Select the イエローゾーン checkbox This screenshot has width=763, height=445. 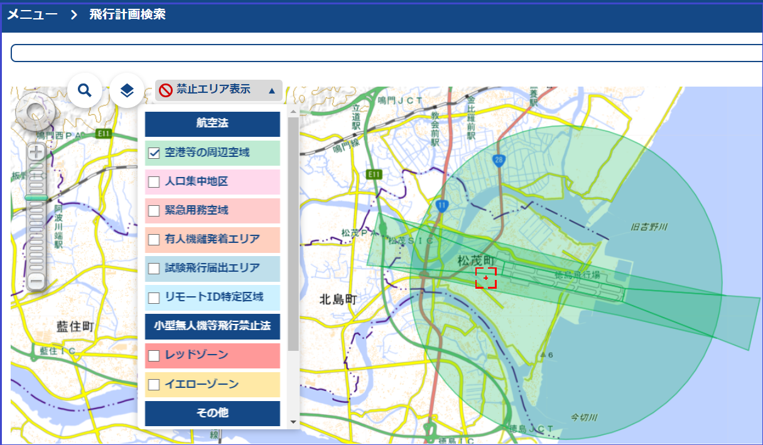click(154, 385)
